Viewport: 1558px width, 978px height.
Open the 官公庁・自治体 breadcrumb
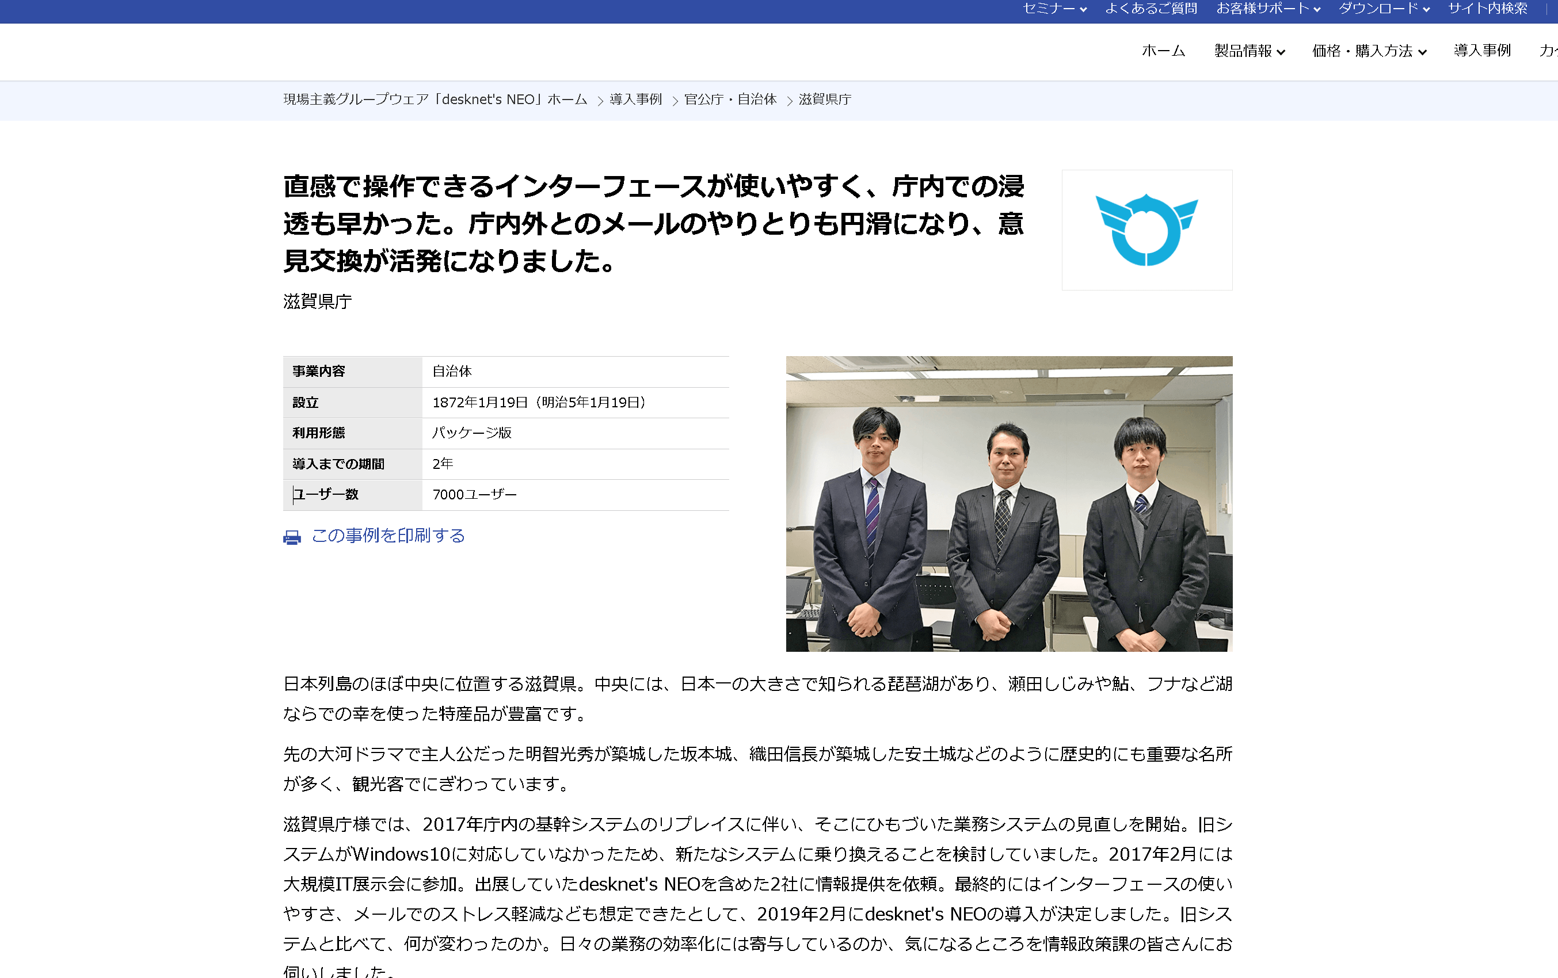click(730, 100)
